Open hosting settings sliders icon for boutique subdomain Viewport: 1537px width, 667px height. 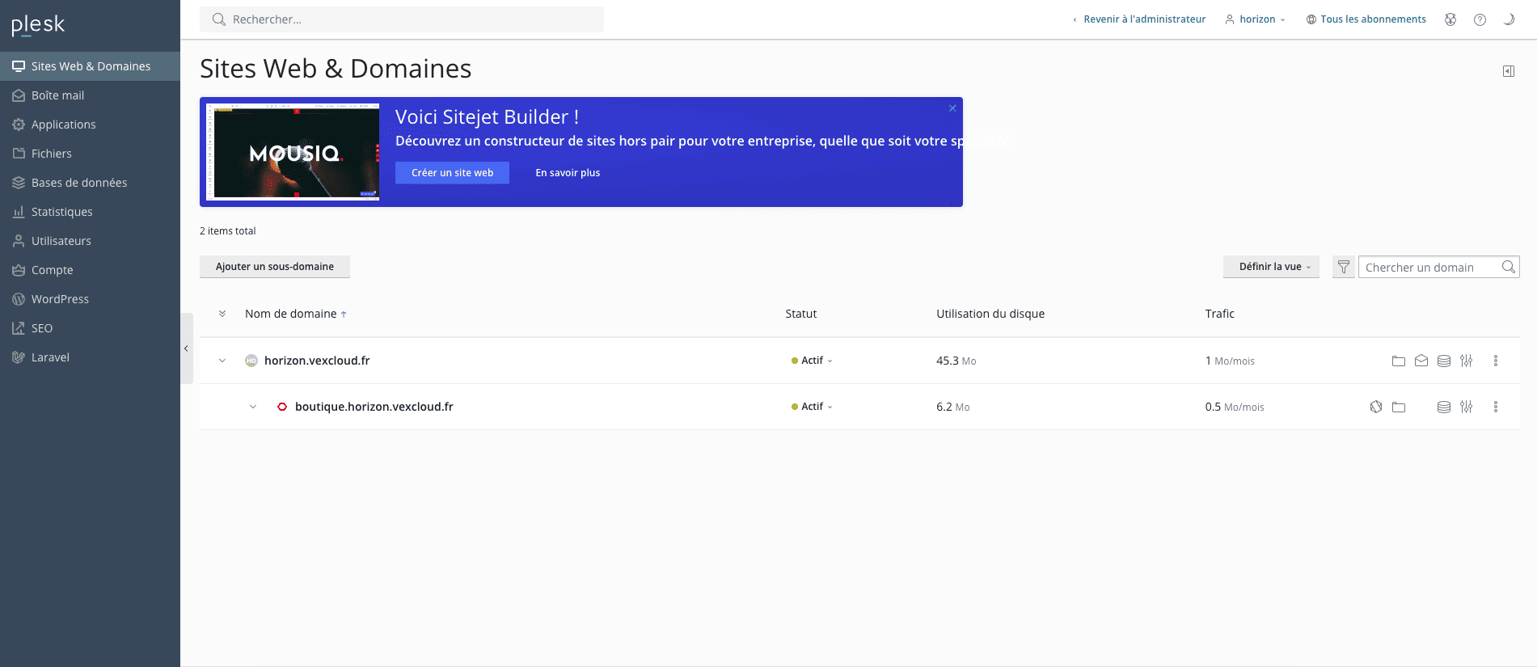coord(1466,407)
